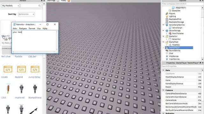
Task: Open the Arkiv menu in Notepad
Action: coord(15,28)
